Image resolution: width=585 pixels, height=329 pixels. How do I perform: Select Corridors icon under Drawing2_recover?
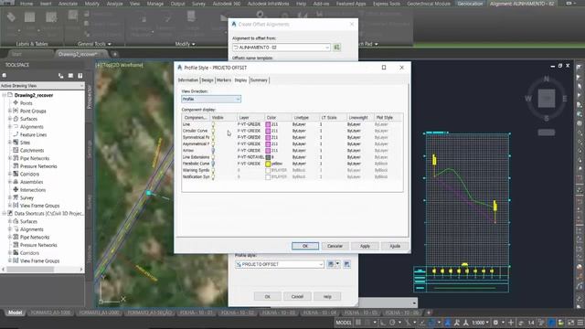click(16, 174)
